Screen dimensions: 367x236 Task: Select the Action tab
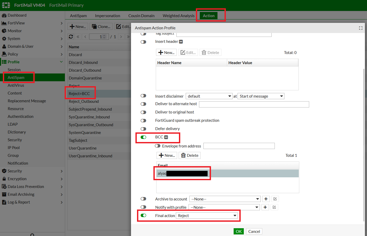point(209,16)
